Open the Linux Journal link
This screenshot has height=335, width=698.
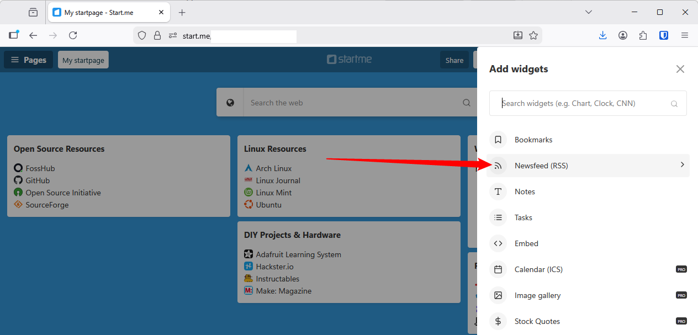(x=278, y=180)
